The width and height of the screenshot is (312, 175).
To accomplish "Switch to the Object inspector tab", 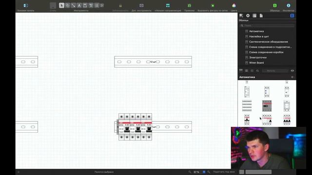I will click(x=241, y=16).
